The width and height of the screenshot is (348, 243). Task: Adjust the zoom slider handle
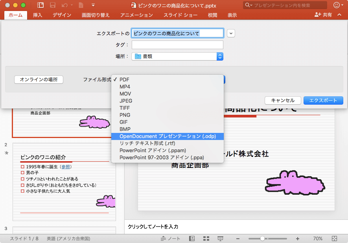click(x=262, y=239)
